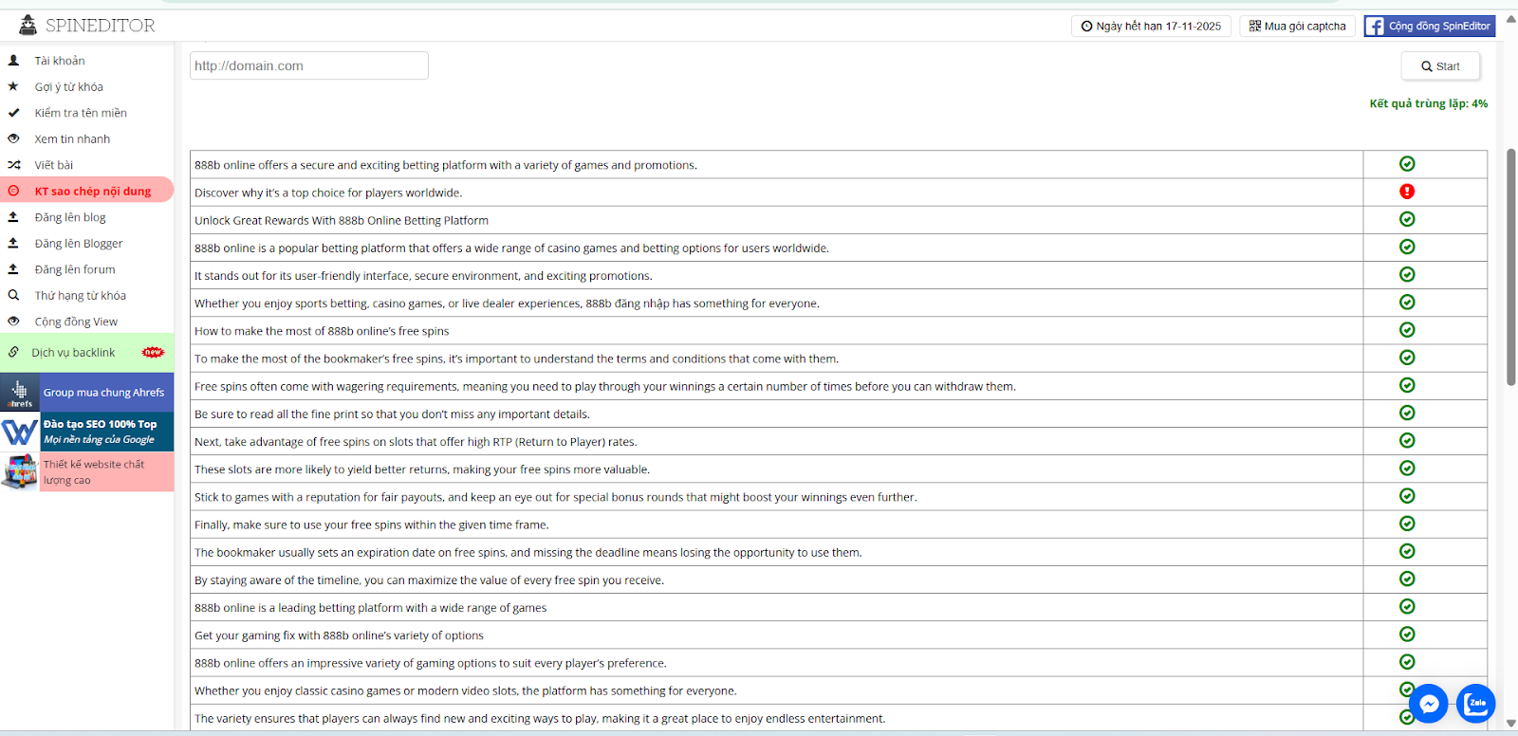Click check icon for These slots row

[1407, 468]
